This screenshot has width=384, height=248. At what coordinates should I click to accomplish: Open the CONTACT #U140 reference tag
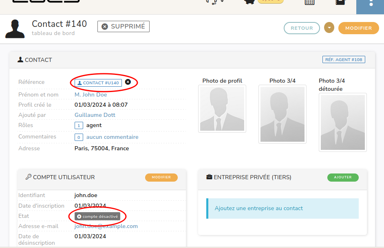98,83
